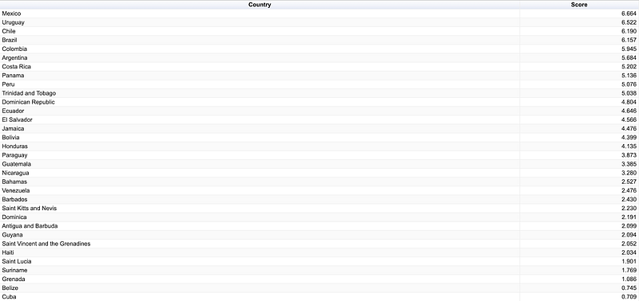Image resolution: width=639 pixels, height=301 pixels.
Task: Click the score value 4.804
Action: pyautogui.click(x=629, y=102)
